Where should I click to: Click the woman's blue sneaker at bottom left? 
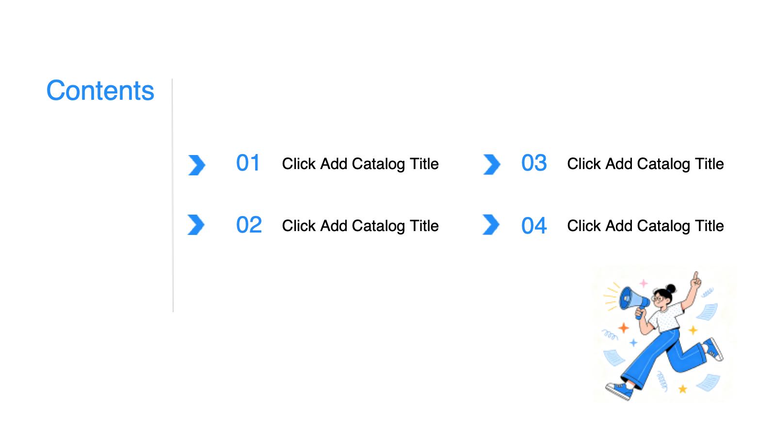point(620,390)
